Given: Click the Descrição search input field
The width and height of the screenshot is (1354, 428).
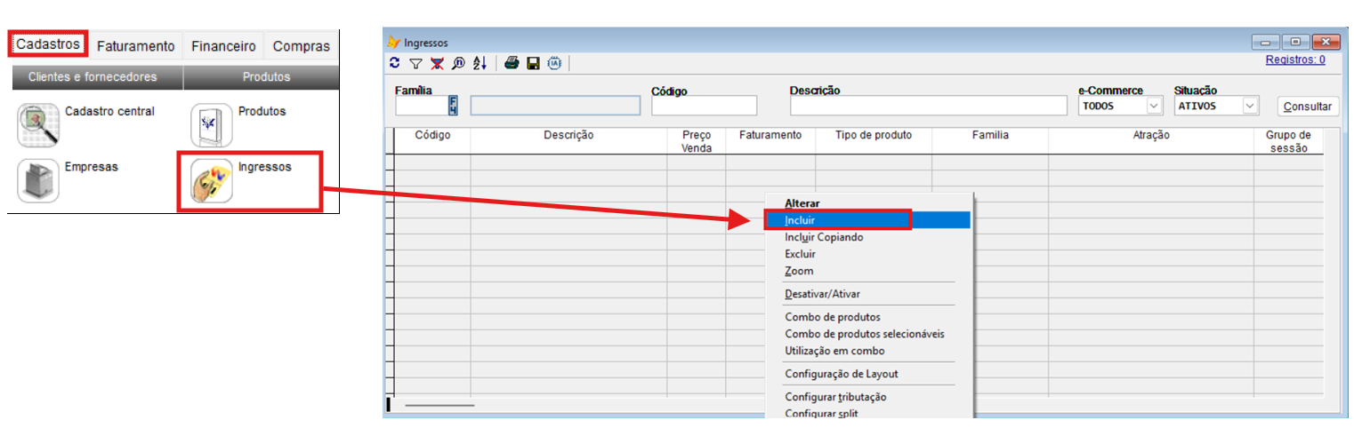Looking at the screenshot, I should coord(929,106).
